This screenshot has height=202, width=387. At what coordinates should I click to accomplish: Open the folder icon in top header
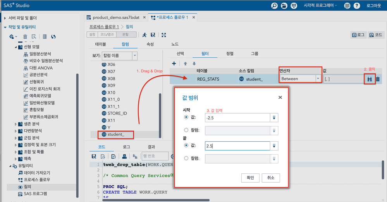[284, 5]
